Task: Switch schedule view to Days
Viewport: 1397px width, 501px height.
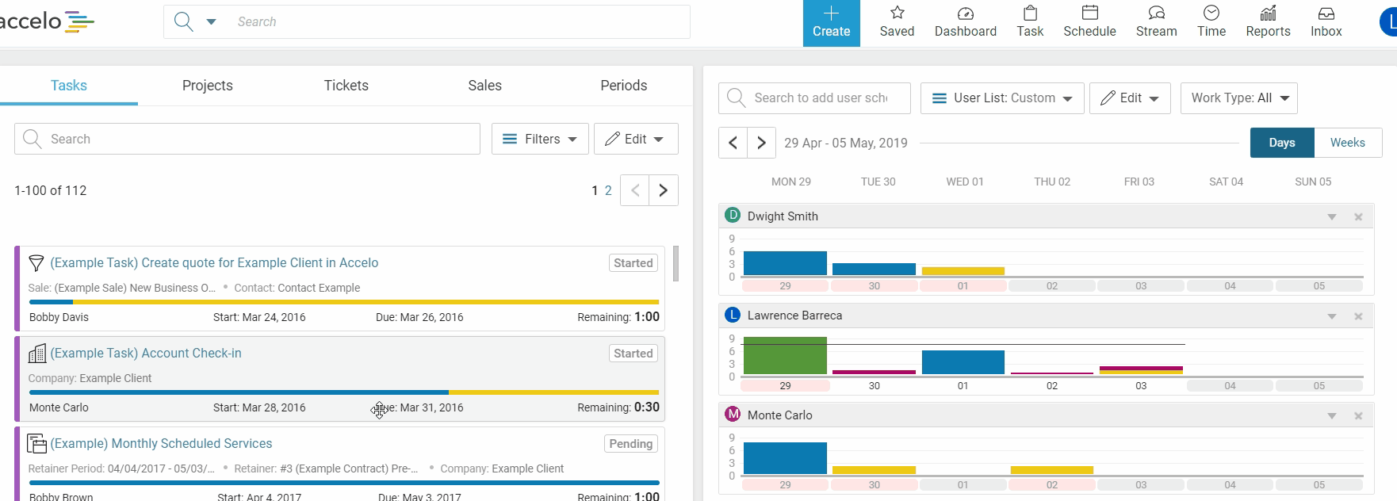Action: pyautogui.click(x=1281, y=143)
